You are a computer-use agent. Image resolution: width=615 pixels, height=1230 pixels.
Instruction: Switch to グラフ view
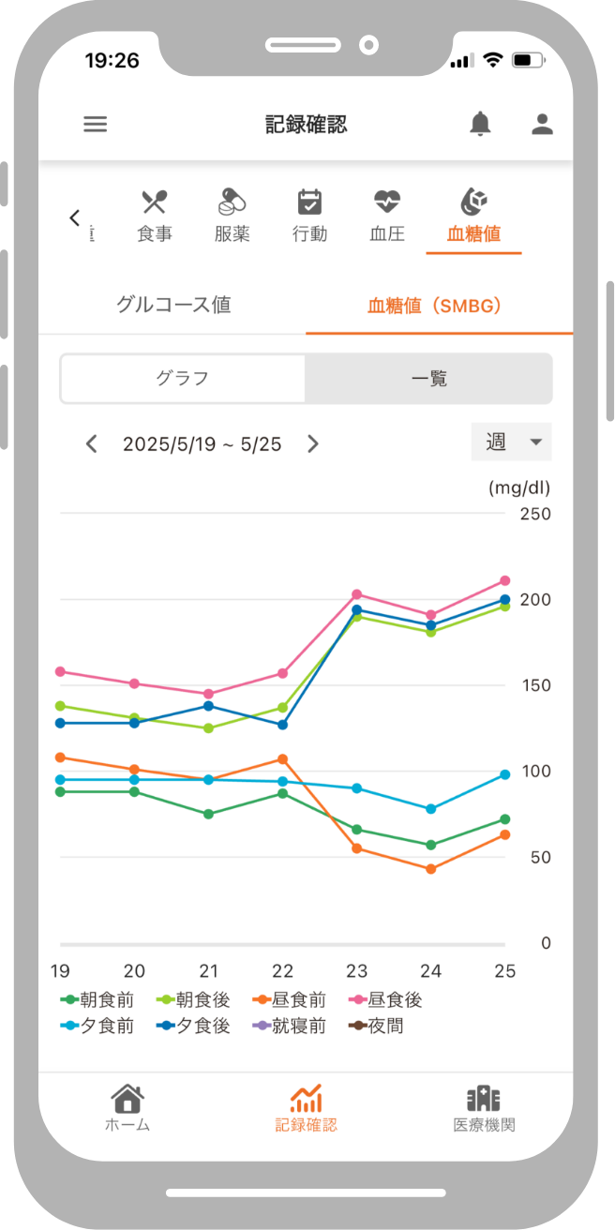(183, 379)
